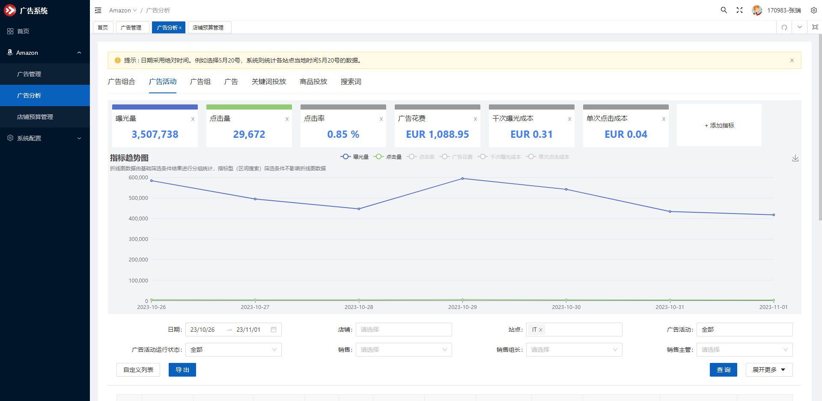Dismiss the yellow tip banner
This screenshot has height=401, width=822.
click(x=792, y=60)
